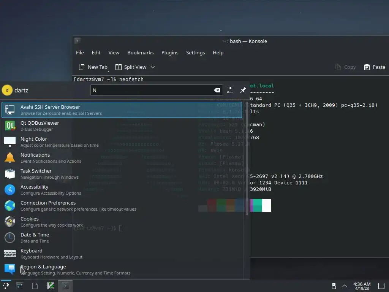The height and width of the screenshot is (292, 389).
Task: Click the Show Desktop button
Action: 381,286
